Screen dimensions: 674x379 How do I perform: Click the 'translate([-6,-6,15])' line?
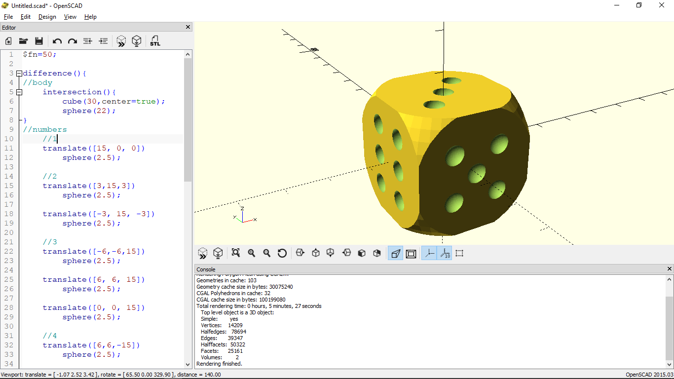(94, 251)
